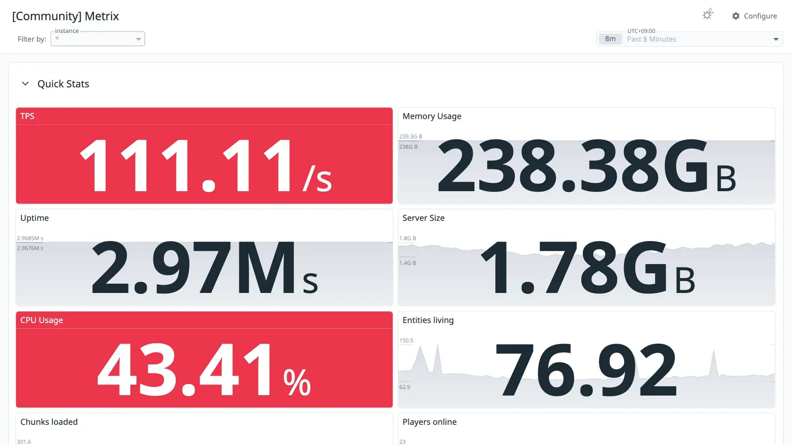Toggle the dark/light theme icon
The height and width of the screenshot is (445, 792).
708,15
